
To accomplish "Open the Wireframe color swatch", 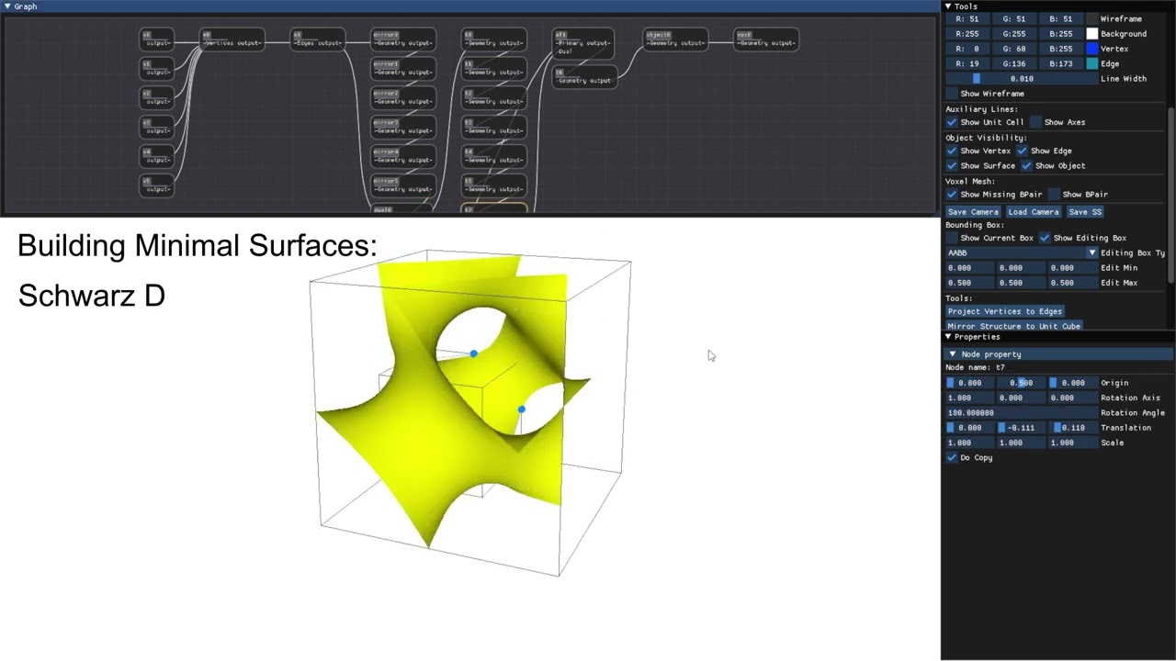I will click(x=1091, y=19).
